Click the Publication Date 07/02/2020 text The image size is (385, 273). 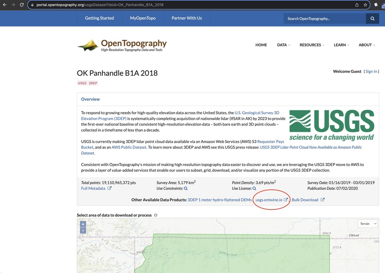coord(333,188)
